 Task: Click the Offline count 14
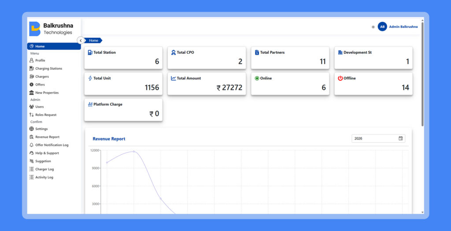(405, 88)
